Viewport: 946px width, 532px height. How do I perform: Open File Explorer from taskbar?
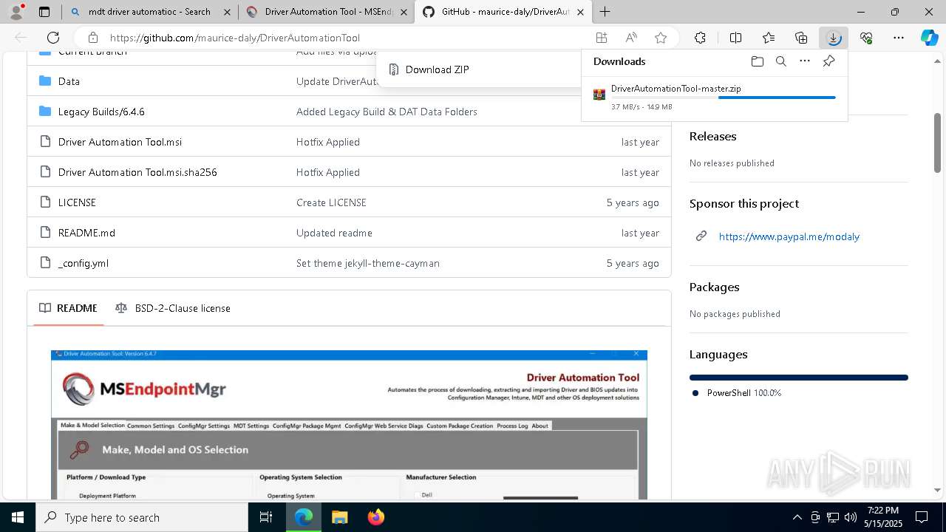coord(339,517)
